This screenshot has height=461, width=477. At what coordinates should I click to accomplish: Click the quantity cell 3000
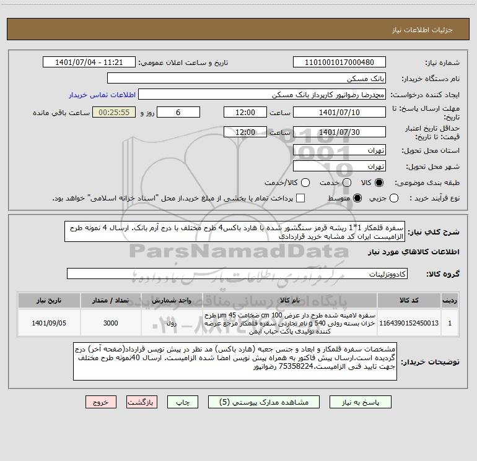110,323
